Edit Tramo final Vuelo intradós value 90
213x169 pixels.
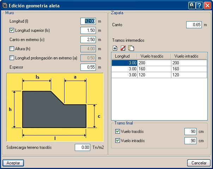pyautogui.click(x=190, y=141)
